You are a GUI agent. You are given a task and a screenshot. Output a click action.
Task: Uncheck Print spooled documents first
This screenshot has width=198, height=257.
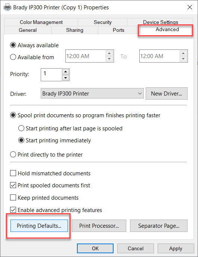point(13,185)
